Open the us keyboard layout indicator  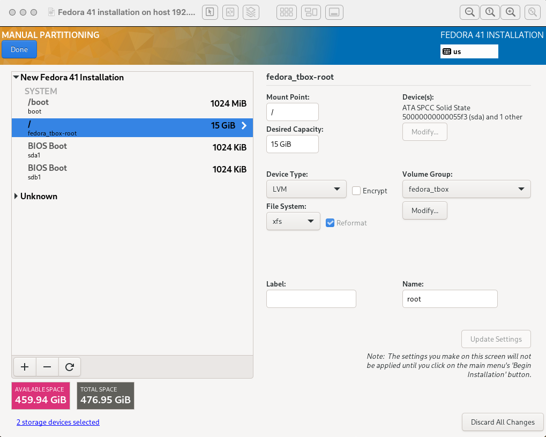pos(469,51)
